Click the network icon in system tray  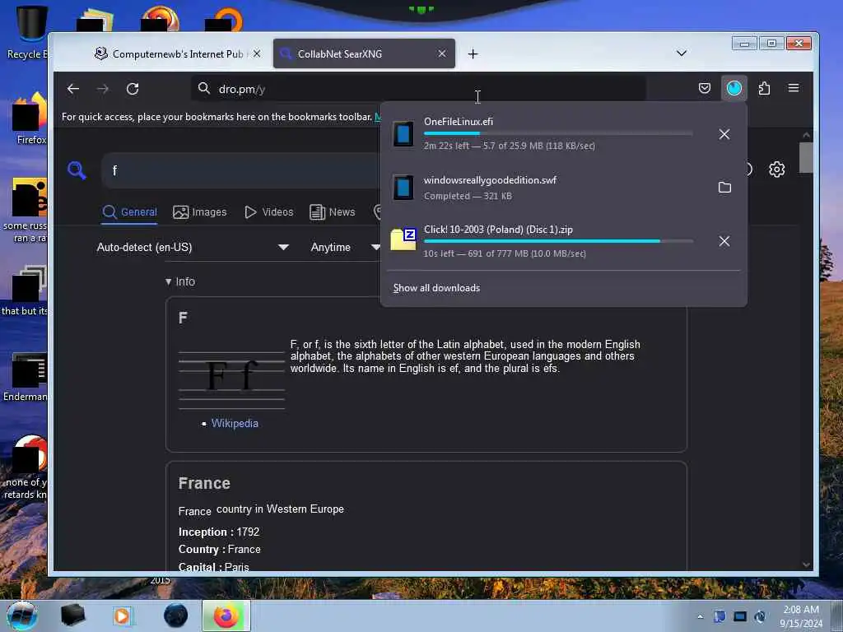740,616
